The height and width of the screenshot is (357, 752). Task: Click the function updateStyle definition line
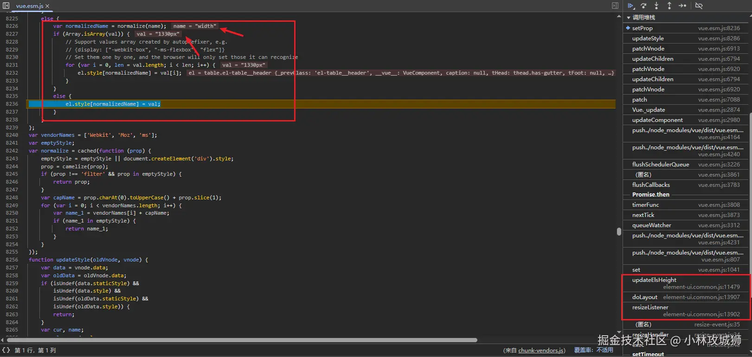[88, 260]
